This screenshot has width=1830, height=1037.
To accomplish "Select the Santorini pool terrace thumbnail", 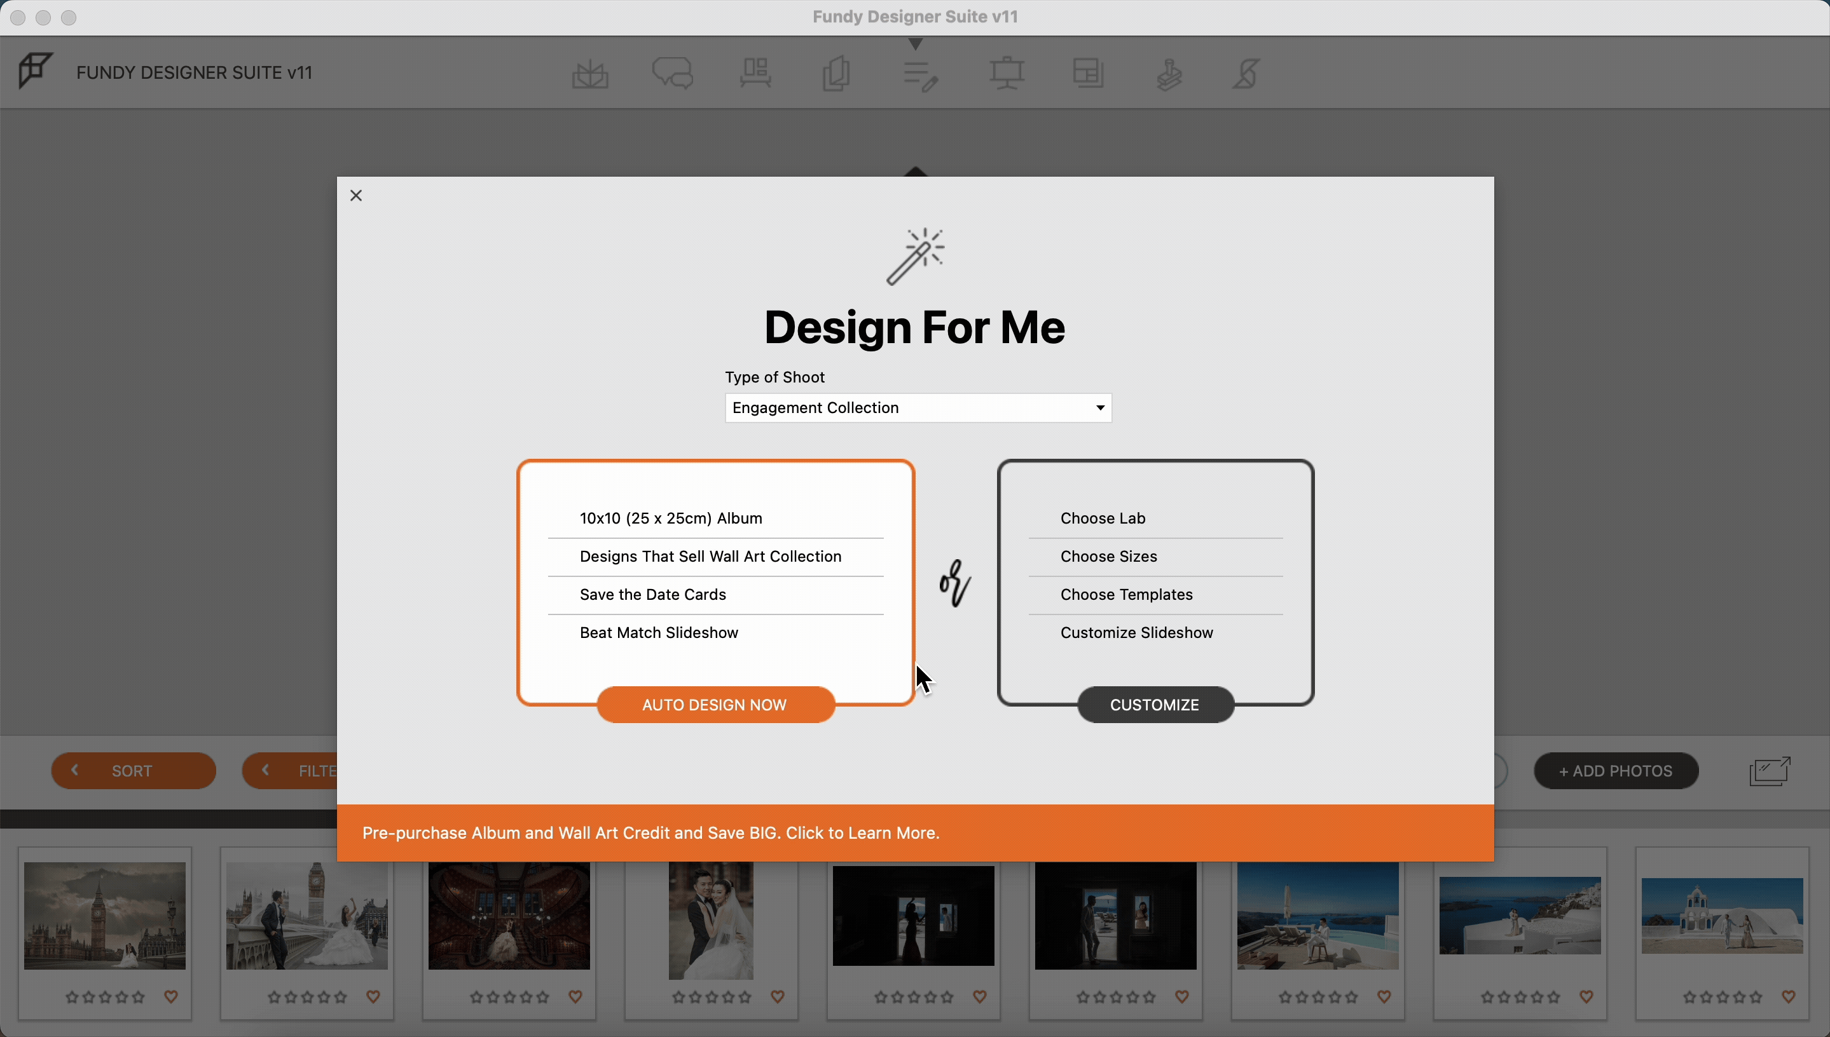I will pos(1318,916).
